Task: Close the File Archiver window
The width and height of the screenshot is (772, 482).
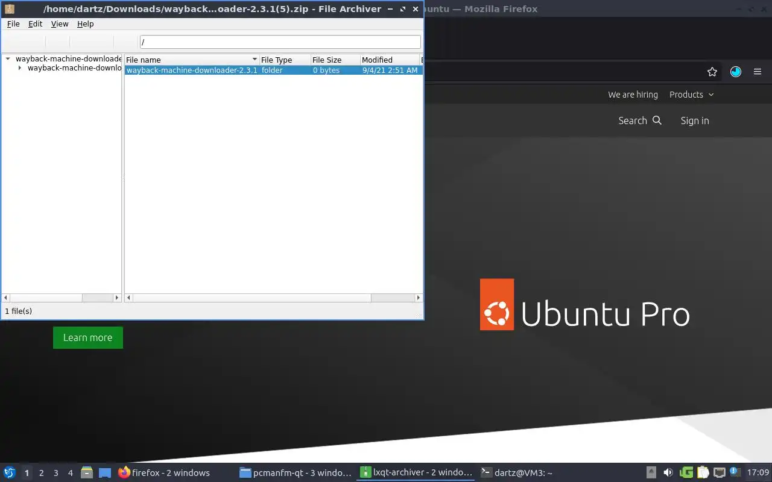Action: click(x=416, y=9)
